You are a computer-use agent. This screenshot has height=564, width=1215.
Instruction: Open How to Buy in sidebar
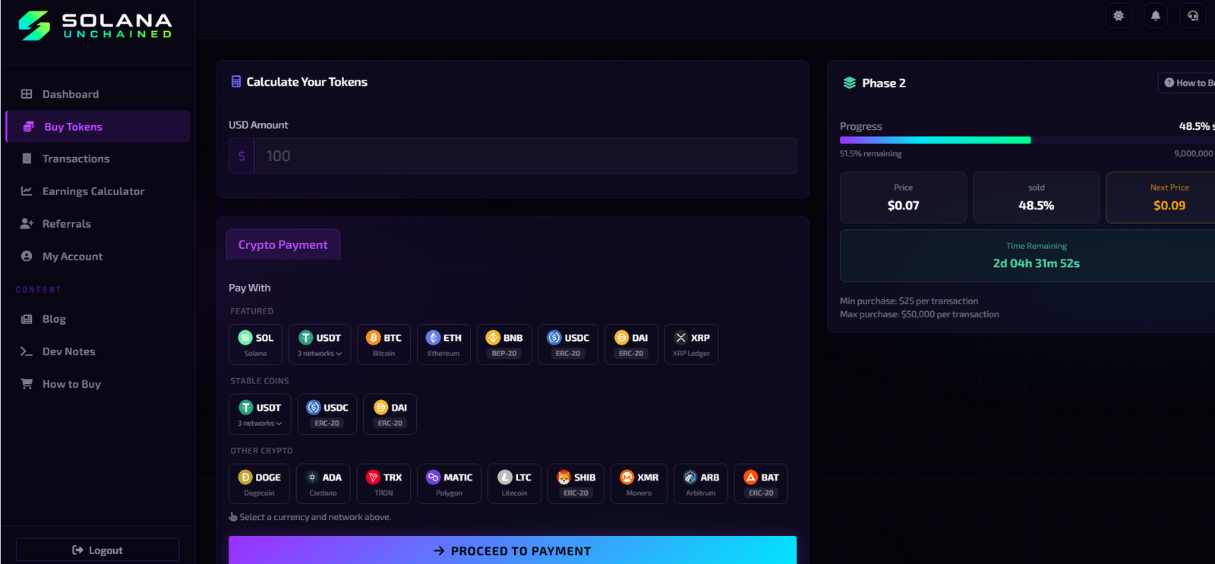(x=97, y=384)
